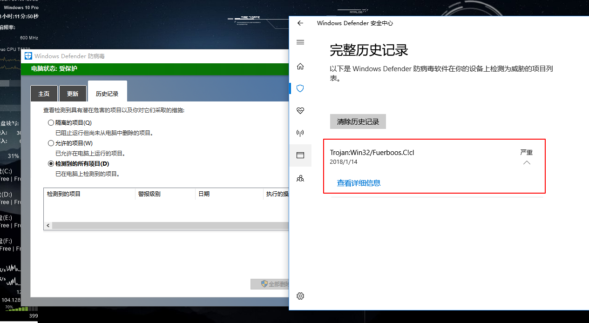This screenshot has height=323, width=589.
Task: Collapse the Trojan:Win32/Fuerboos.C!cl entry chevron
Action: 527,163
